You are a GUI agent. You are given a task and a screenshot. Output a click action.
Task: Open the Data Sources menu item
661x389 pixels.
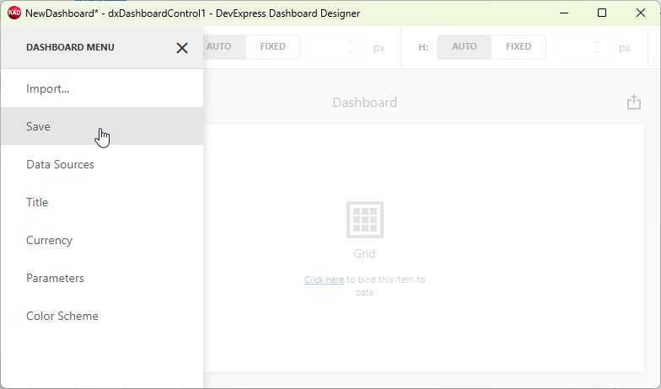click(102, 163)
